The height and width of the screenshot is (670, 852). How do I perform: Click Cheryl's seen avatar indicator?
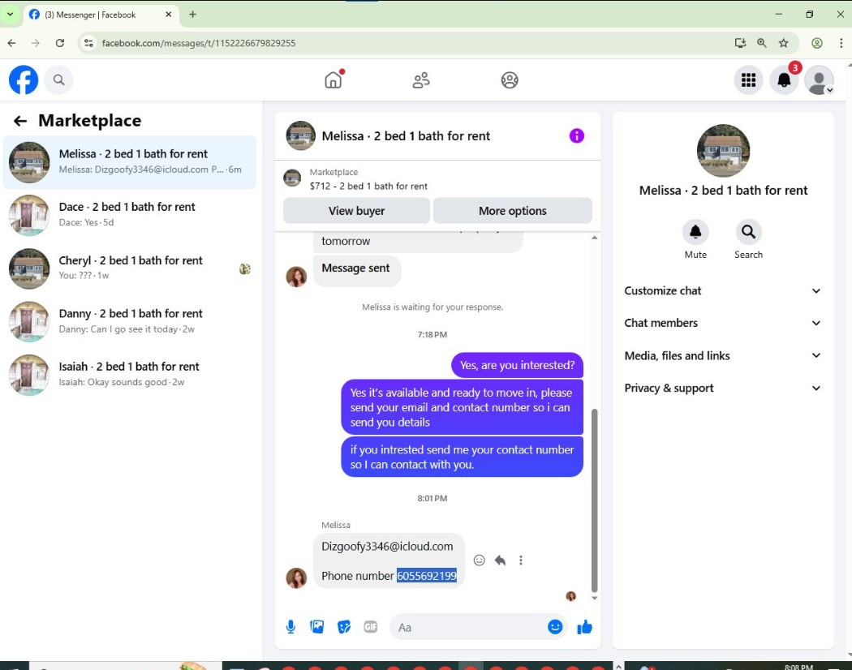[x=245, y=268]
